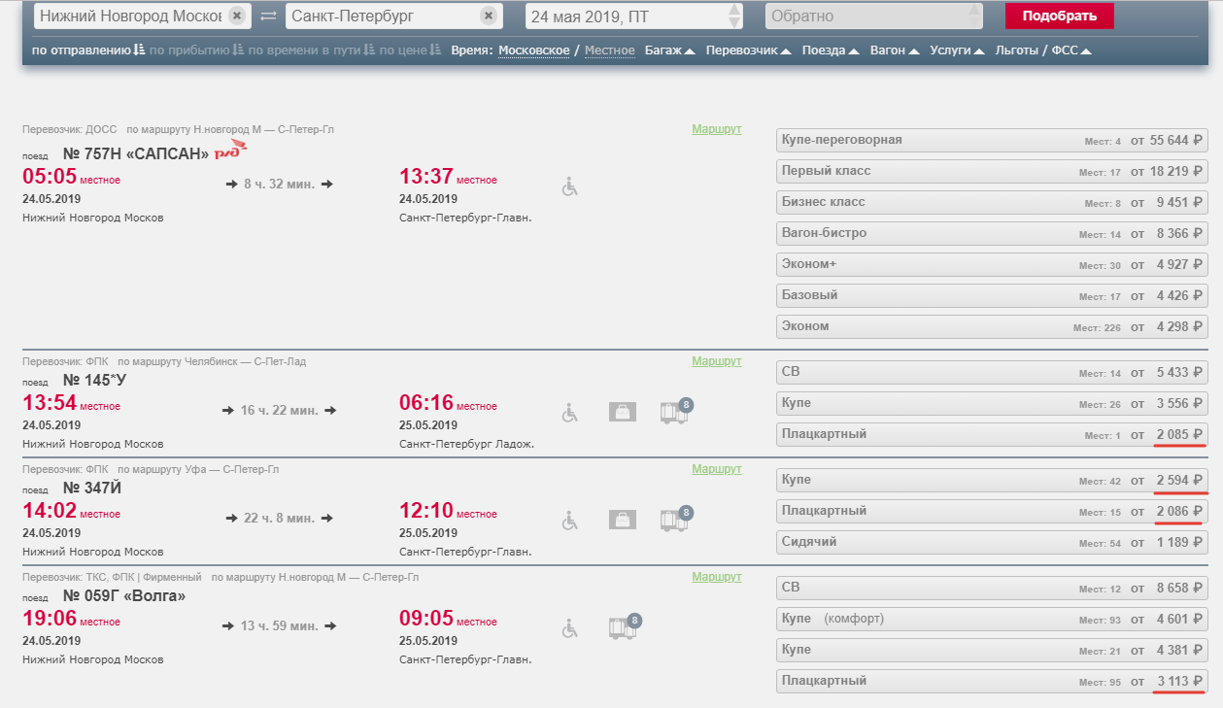Viewport: 1223px width, 708px height.
Task: Select СВ on train 059Г for 8 658 ₽
Action: click(992, 589)
